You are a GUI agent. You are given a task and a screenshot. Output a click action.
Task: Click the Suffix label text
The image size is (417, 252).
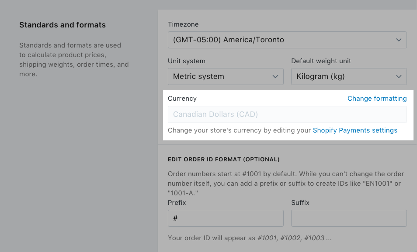tap(300, 203)
